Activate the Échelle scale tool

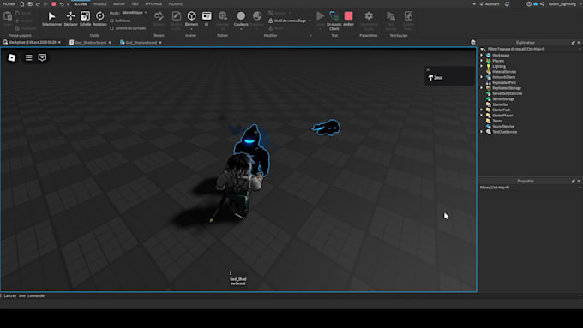click(85, 19)
